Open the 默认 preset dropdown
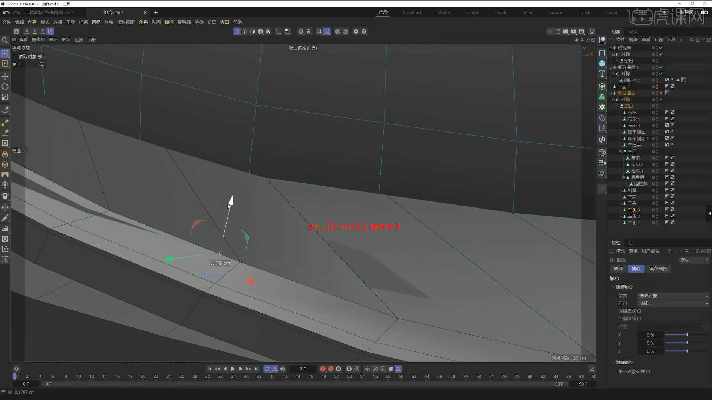The image size is (712, 400). [694, 260]
